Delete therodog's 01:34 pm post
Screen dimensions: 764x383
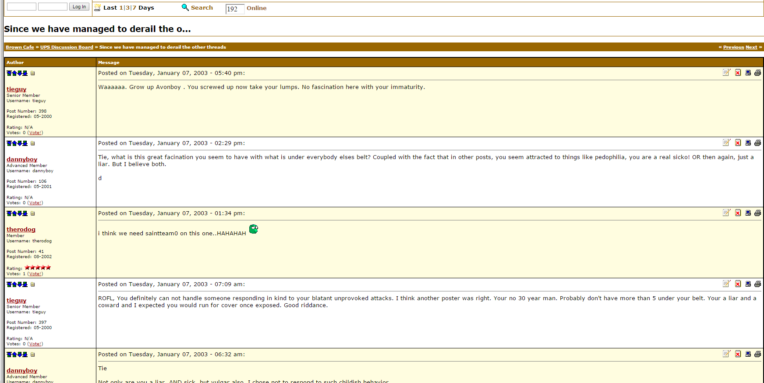pyautogui.click(x=738, y=213)
